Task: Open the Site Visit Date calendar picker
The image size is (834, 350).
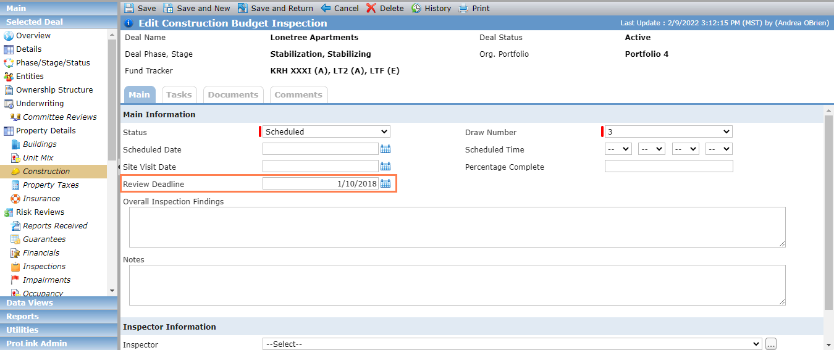Action: click(x=385, y=166)
